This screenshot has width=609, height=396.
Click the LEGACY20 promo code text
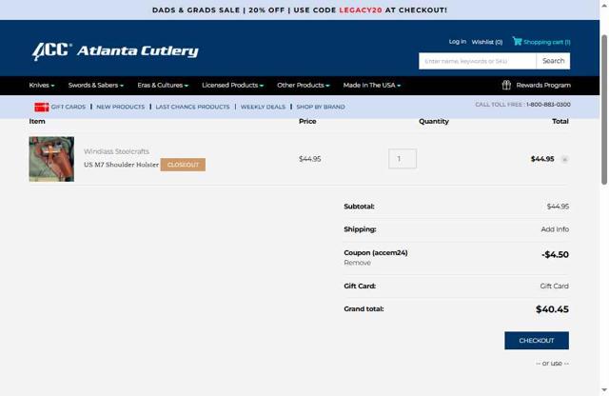(x=361, y=10)
